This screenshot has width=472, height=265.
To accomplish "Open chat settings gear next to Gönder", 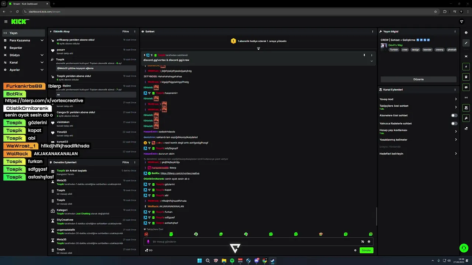I will click(355, 250).
